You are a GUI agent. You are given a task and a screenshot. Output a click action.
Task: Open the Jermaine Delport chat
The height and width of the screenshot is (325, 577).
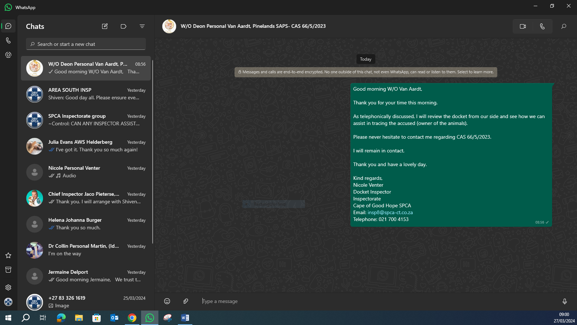coord(86,276)
